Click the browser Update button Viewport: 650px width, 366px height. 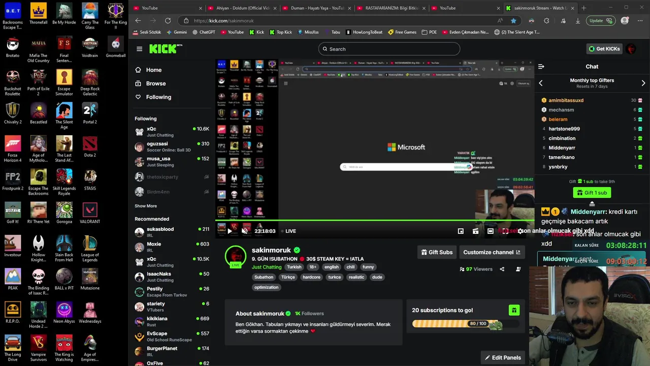click(601, 20)
